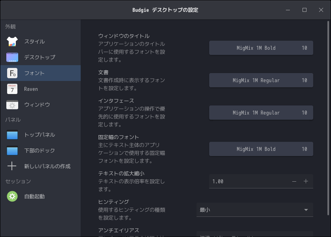Click the 自動起動 gear icon
This screenshot has height=237, width=331.
(12, 196)
